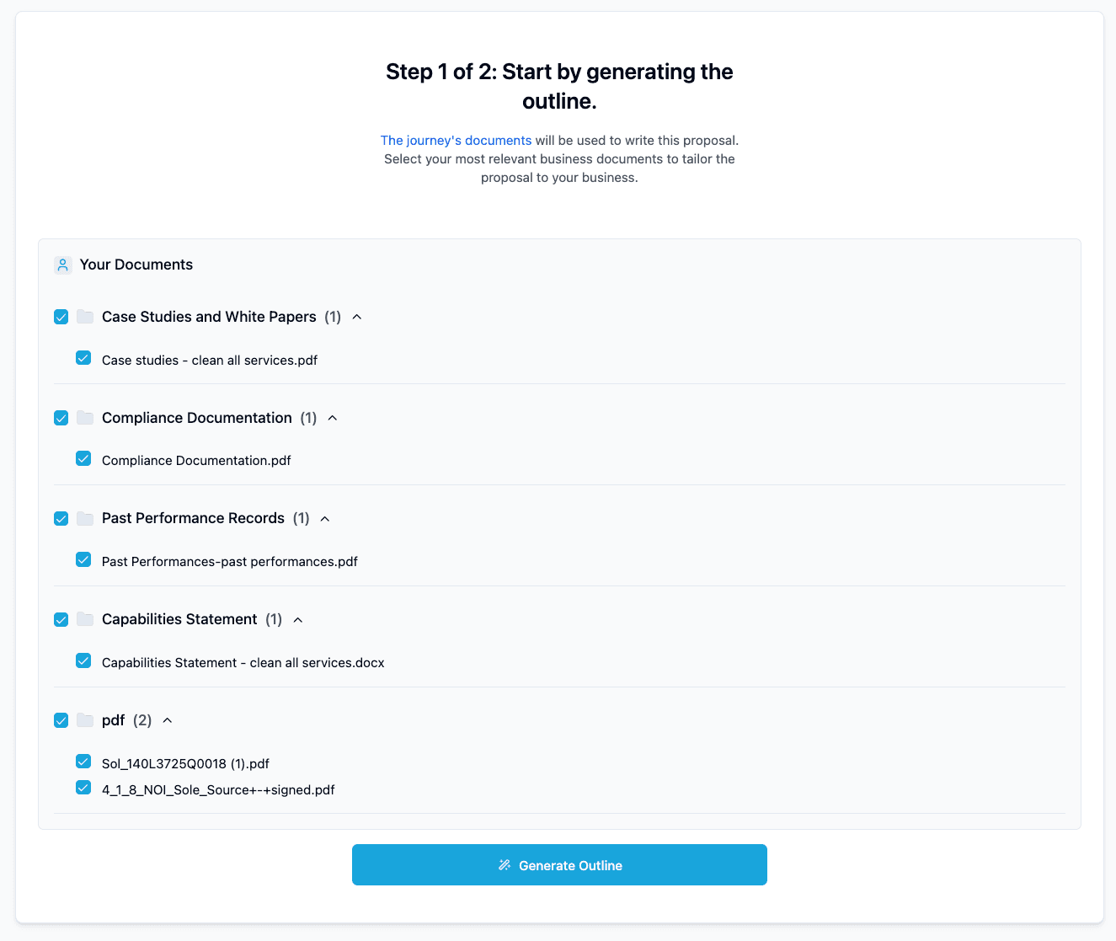Uncheck Compliance Documentation.pdf
The height and width of the screenshot is (941, 1116).
[83, 458]
